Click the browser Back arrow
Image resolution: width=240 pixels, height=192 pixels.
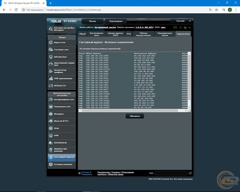click(x=4, y=10)
